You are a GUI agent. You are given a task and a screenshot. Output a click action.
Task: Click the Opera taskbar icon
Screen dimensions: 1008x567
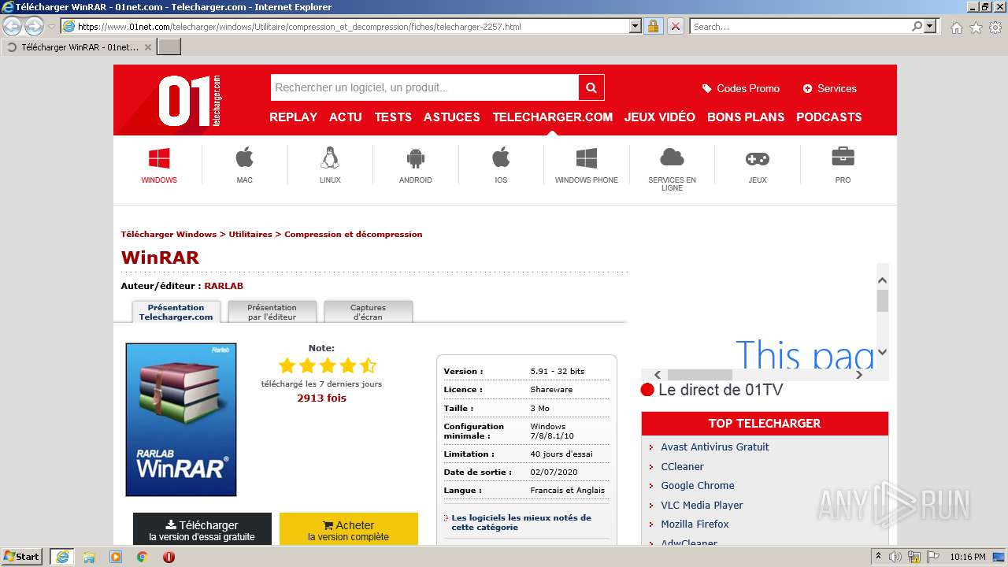tap(169, 557)
